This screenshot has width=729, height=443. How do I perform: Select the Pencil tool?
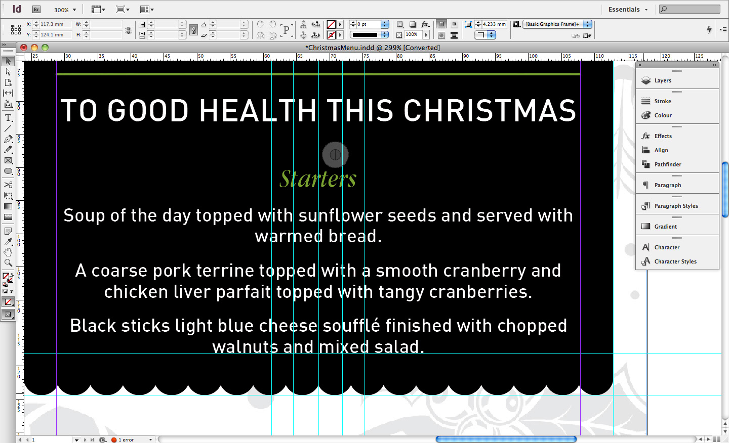click(8, 150)
